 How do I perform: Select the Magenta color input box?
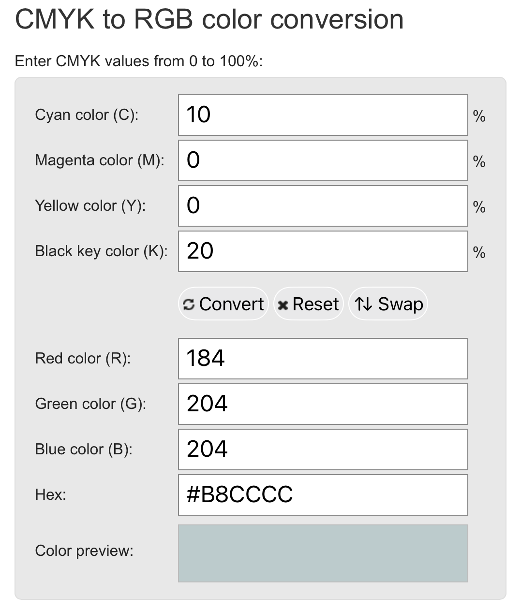point(323,160)
